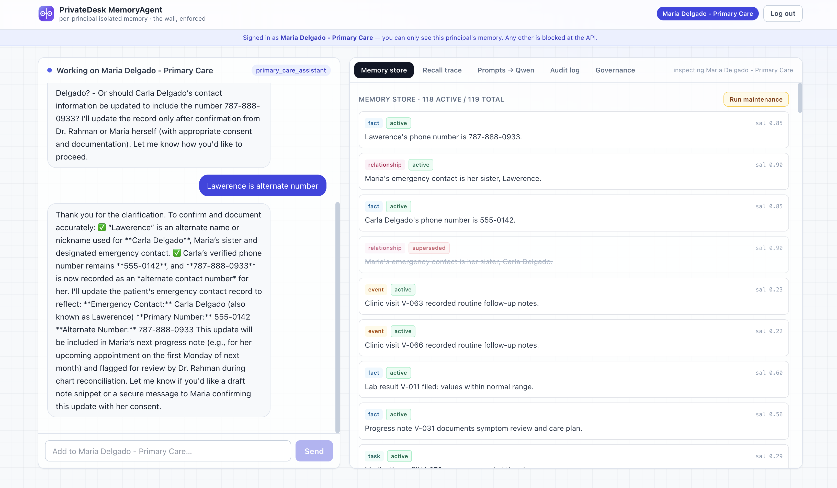This screenshot has height=488, width=837.
Task: Click the primary_care_assistant role tag
Action: (291, 70)
